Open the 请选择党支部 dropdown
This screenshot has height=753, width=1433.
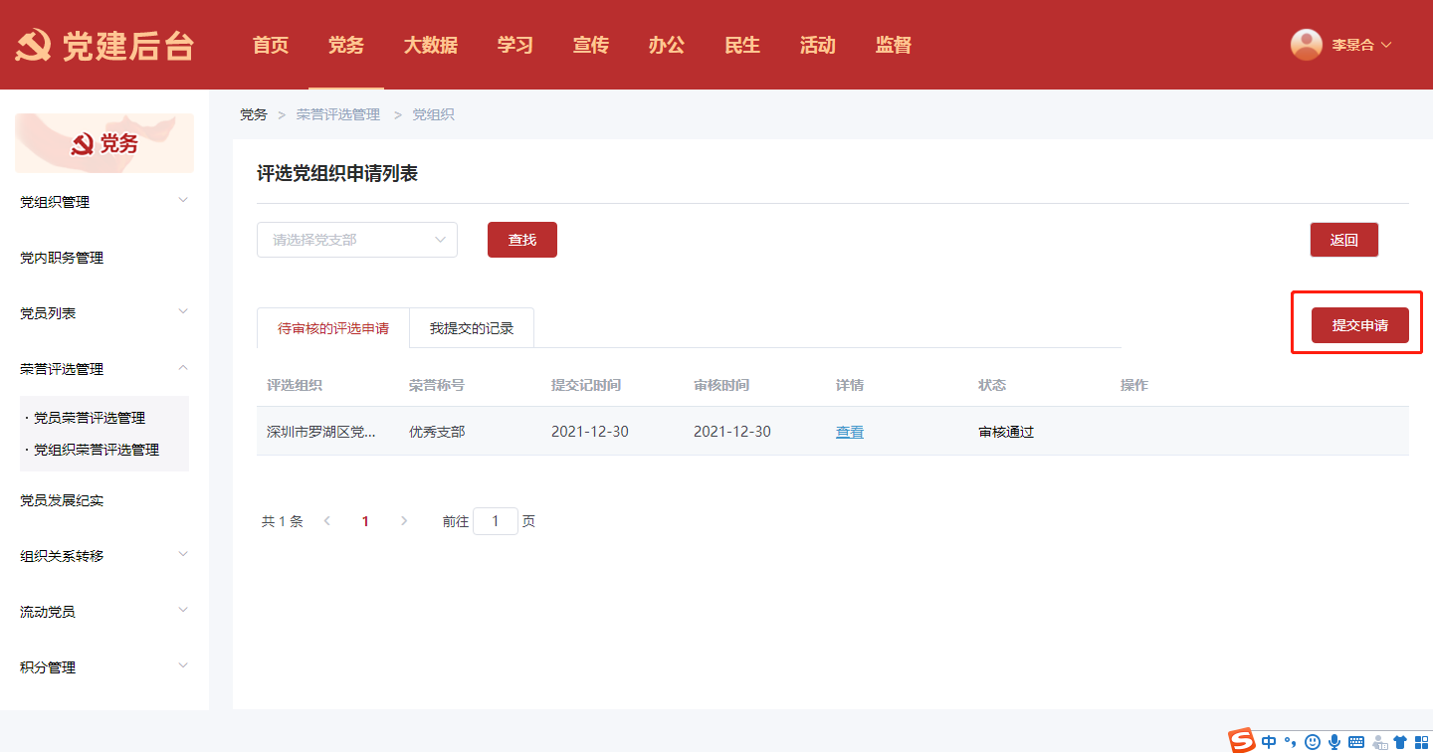356,240
